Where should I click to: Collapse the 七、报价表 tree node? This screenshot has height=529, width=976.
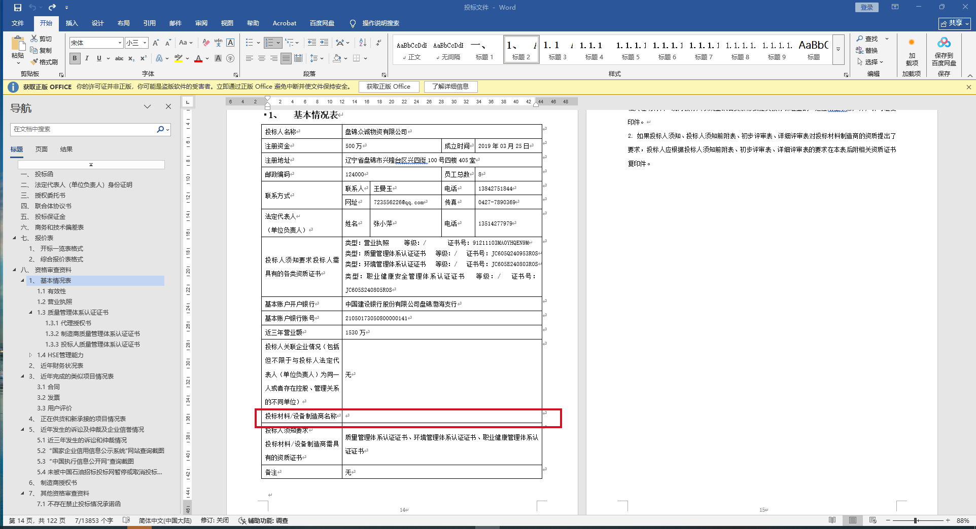(x=14, y=238)
